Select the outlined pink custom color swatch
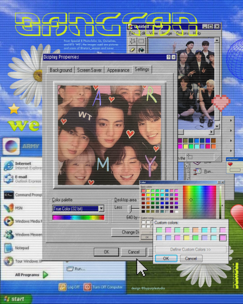 point(223,237)
